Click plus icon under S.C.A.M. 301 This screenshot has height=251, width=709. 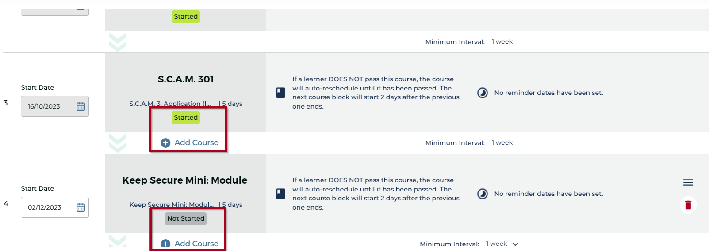point(165,143)
